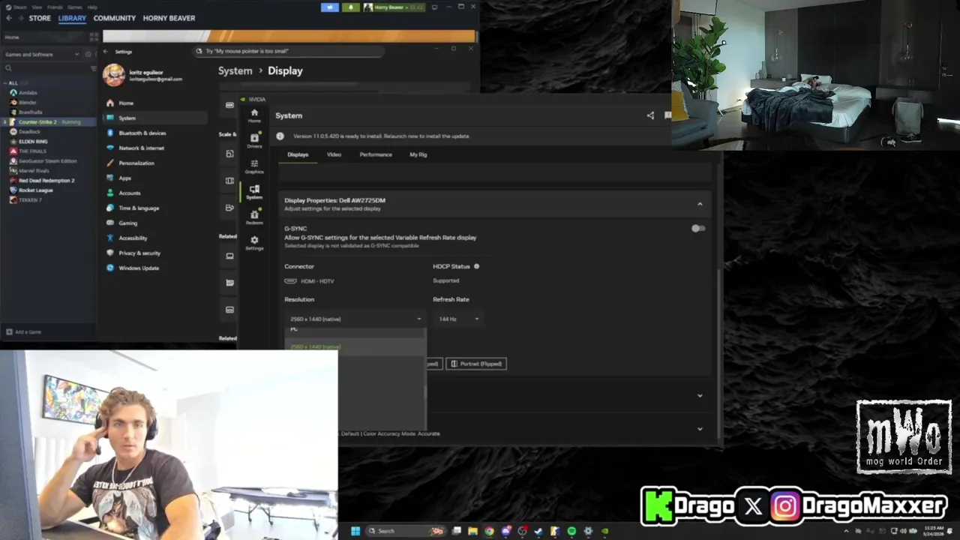Toggle the G-SYNC switch
Image resolution: width=960 pixels, height=540 pixels.
pyautogui.click(x=697, y=228)
